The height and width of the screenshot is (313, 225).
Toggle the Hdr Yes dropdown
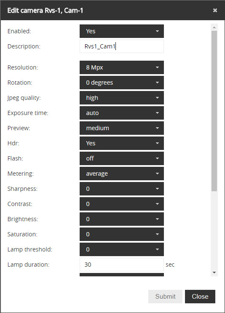click(122, 143)
